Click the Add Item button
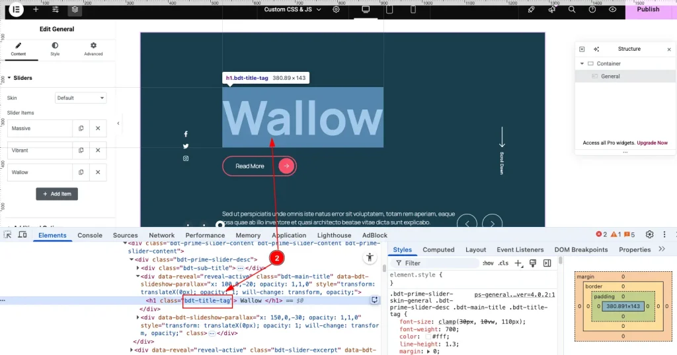Image resolution: width=677 pixels, height=355 pixels. point(57,194)
